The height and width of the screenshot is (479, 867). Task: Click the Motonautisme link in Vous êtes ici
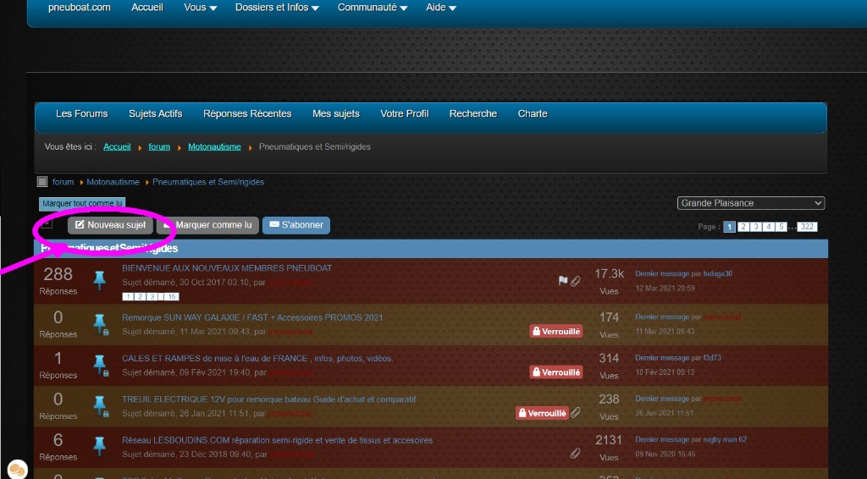point(214,146)
